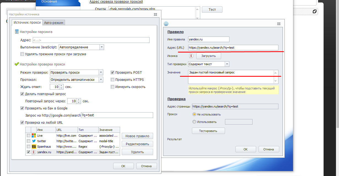Toggle Делать повторный запрос checkbox
This screenshot has height=176, width=339.
22,94
